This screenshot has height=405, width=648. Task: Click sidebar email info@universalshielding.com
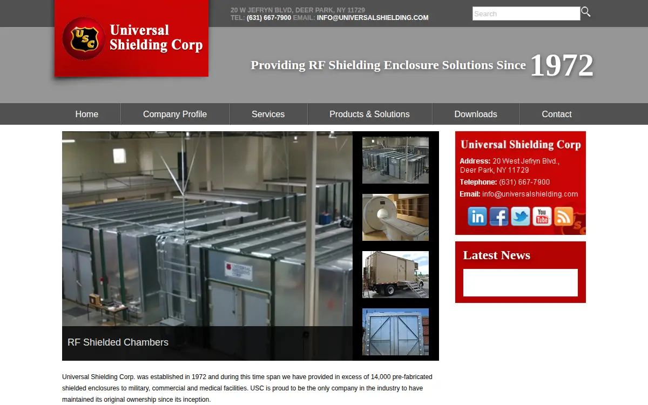[x=530, y=194]
